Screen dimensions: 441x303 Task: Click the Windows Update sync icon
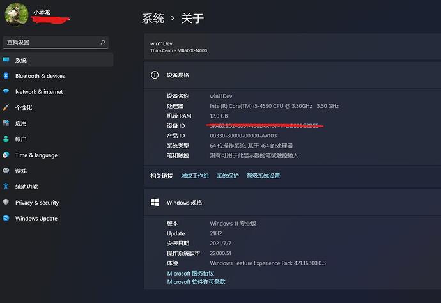point(6,219)
